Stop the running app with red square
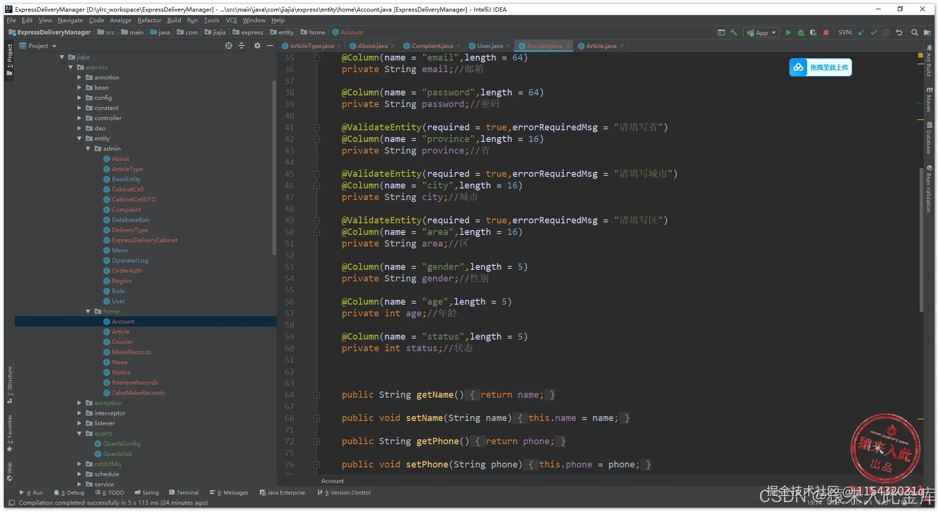This screenshot has height=512, width=939. [826, 32]
